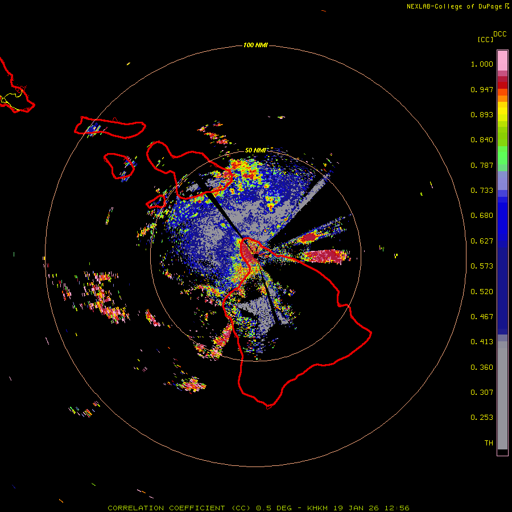Click the 0.253 legend value
Viewport: 512px width, 512px height.
482,418
